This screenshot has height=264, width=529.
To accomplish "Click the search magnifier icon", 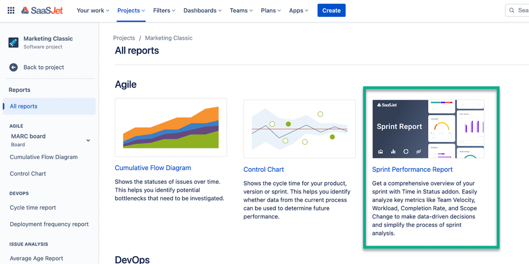I will [512, 11].
